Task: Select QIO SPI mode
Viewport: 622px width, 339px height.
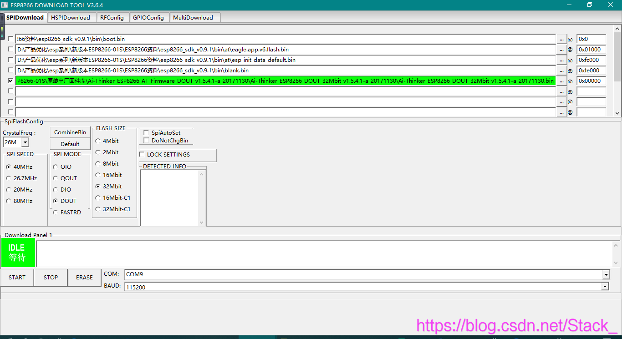Action: (56, 167)
